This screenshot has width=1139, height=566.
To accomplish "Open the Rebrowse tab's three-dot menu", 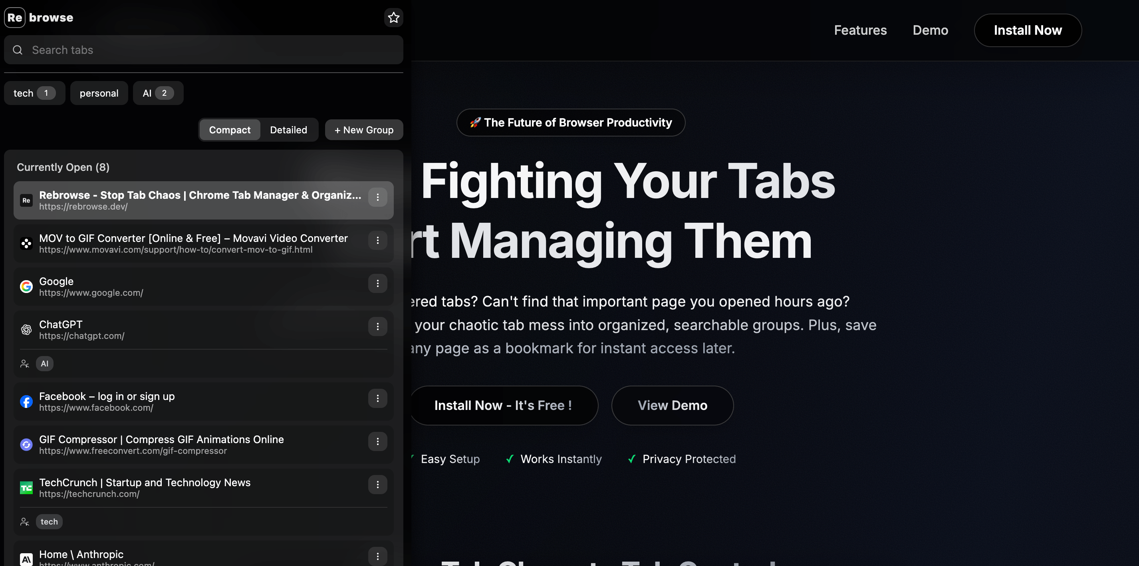I will tap(377, 197).
